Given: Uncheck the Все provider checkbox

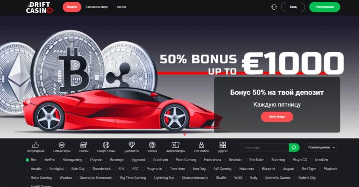Looking at the screenshot, I should click(x=27, y=160).
